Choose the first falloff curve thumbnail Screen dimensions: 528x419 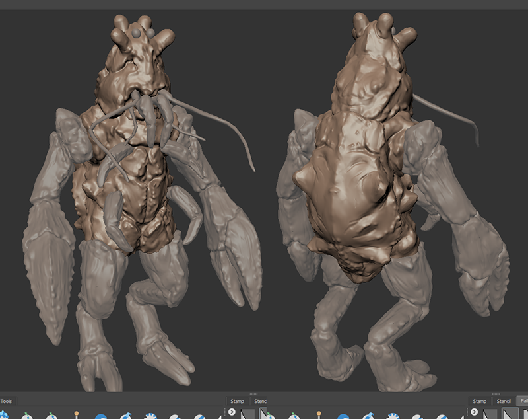(x=489, y=414)
